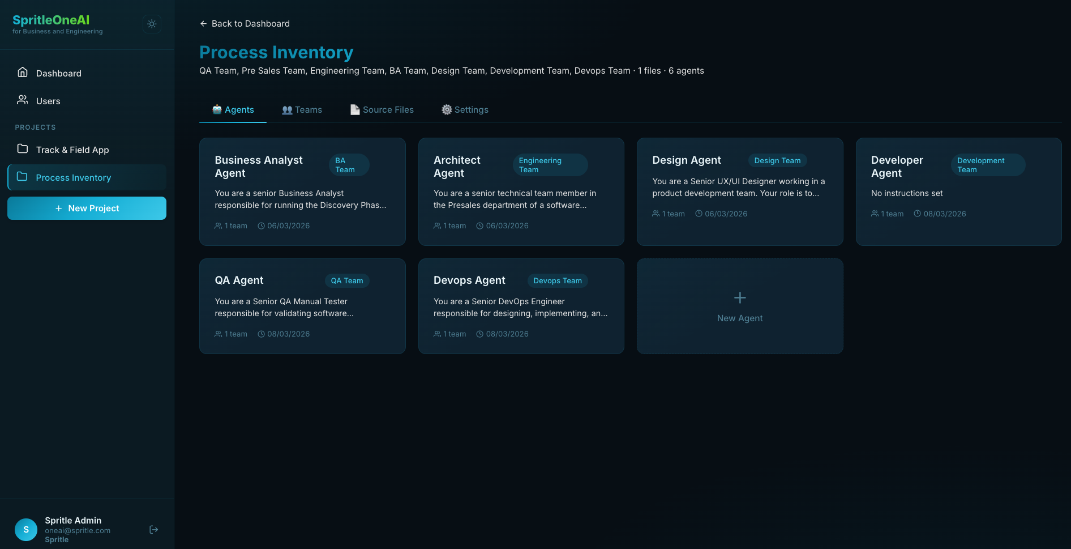1071x549 pixels.
Task: Select the Engineering Team badge on Architect Agent
Action: click(549, 164)
